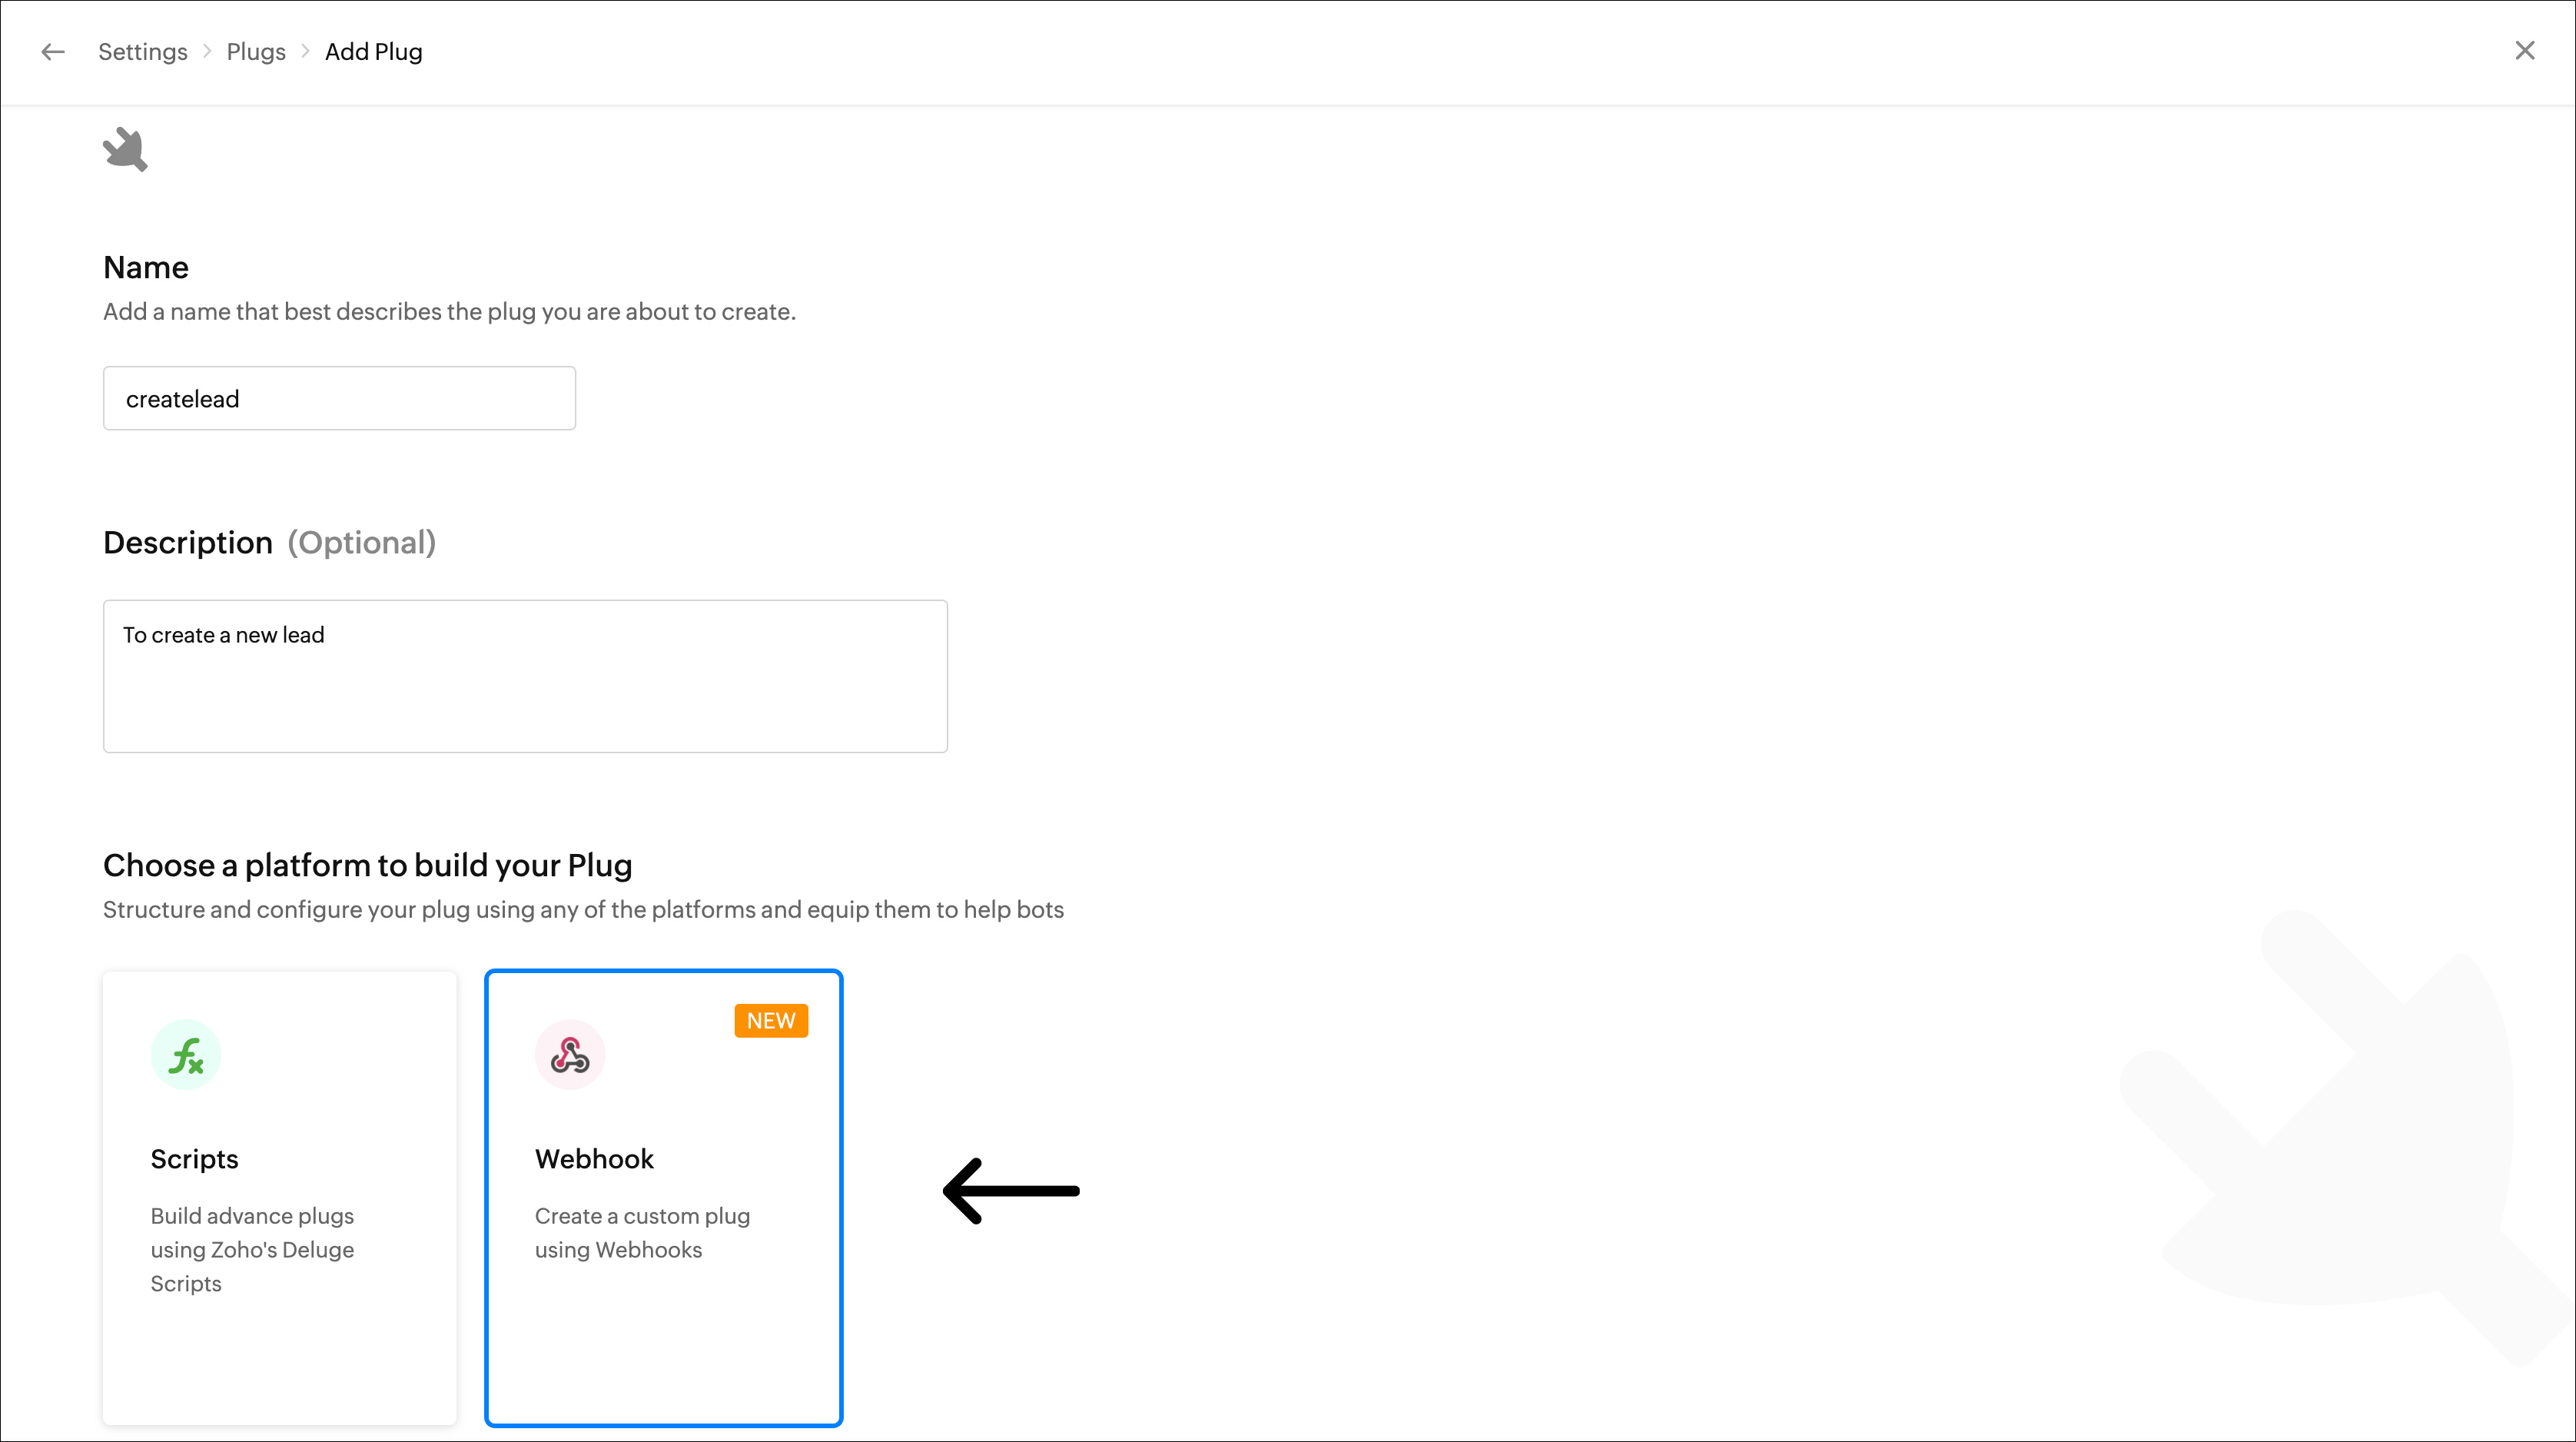Click the chevron before Add Plug
2576x1442 pixels.
coord(305,51)
